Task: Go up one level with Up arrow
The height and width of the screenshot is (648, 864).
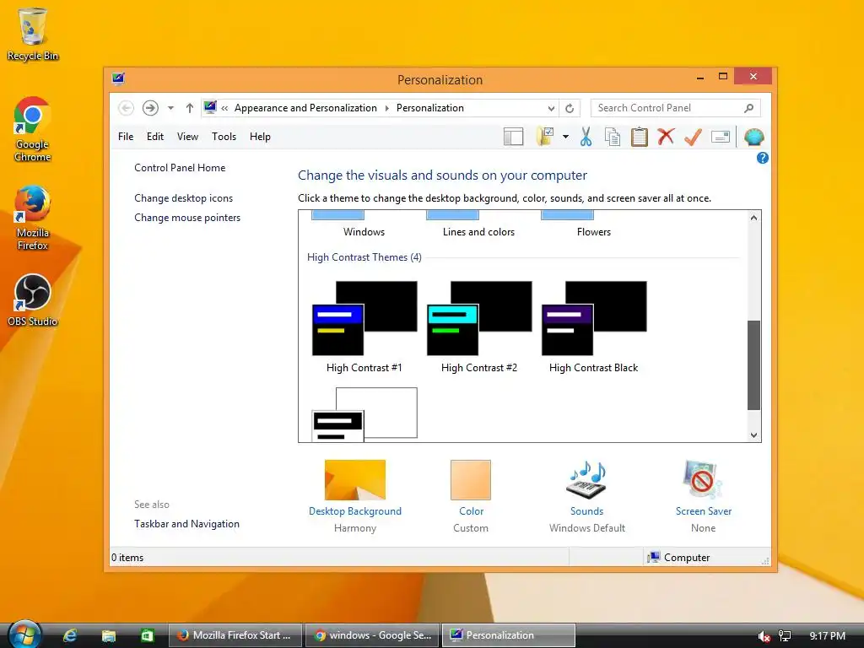Action: point(190,108)
